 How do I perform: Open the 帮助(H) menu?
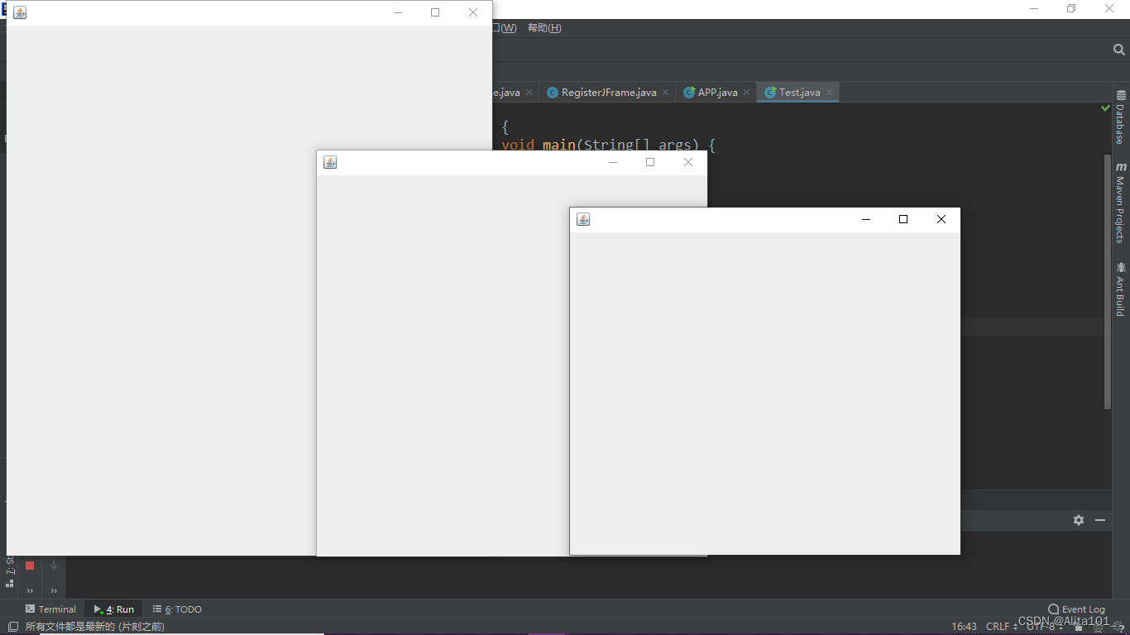[544, 28]
